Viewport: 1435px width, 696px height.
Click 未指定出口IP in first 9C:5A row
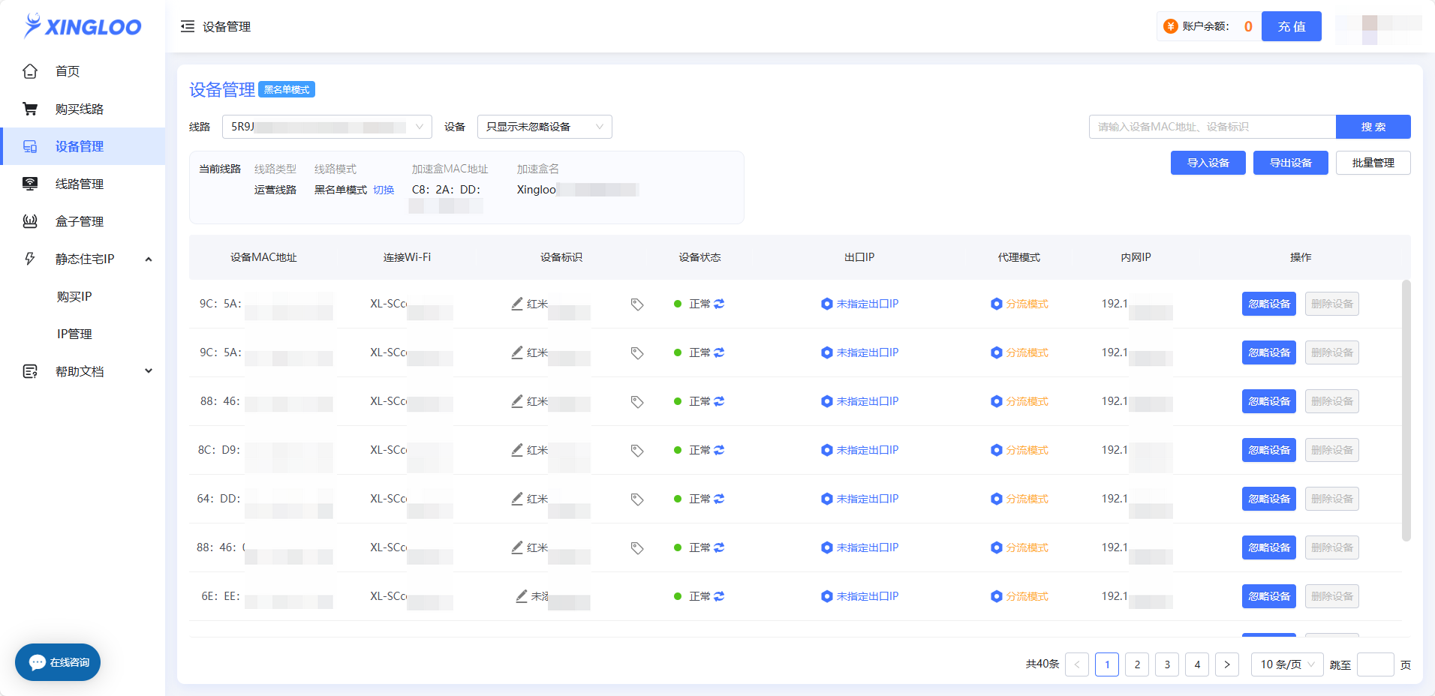pos(860,304)
